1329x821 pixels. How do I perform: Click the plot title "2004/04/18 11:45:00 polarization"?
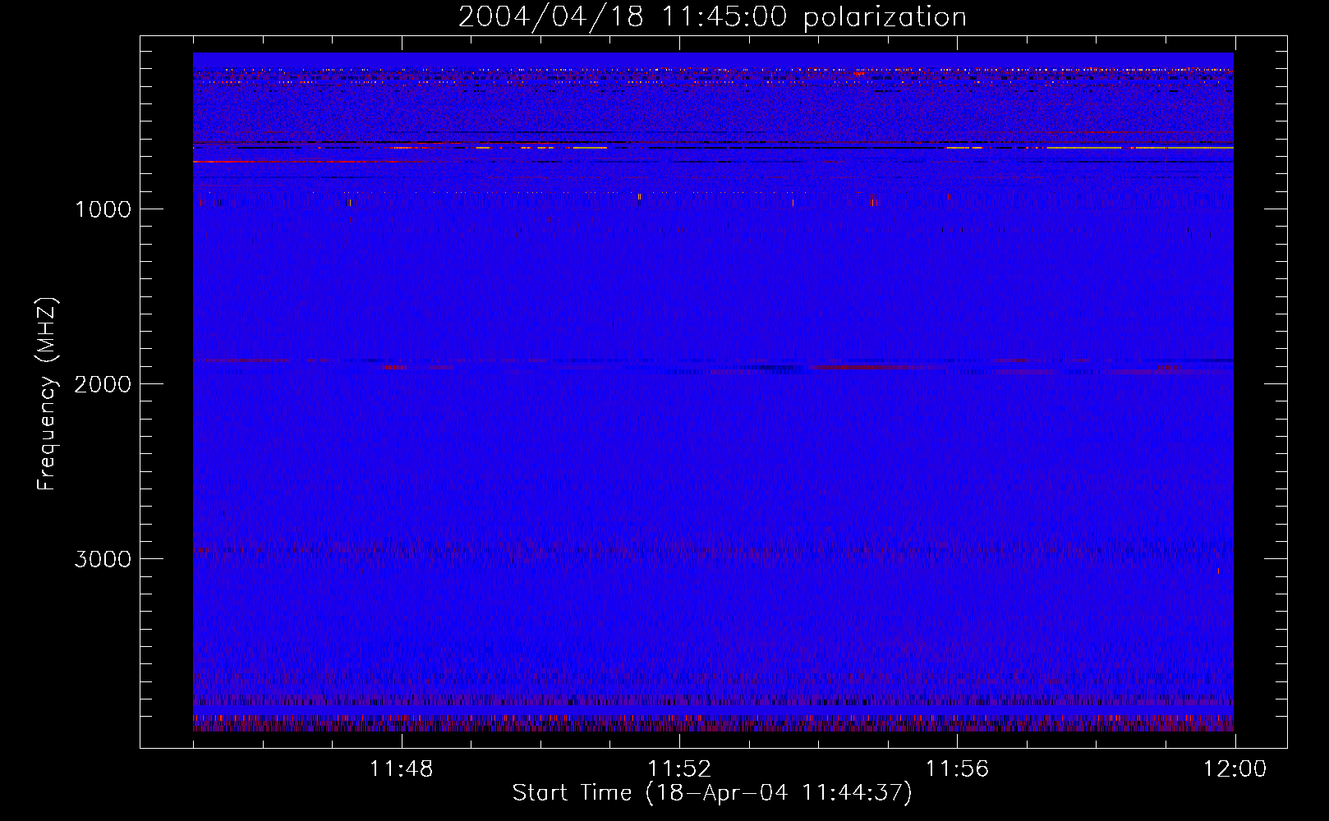pyautogui.click(x=712, y=17)
